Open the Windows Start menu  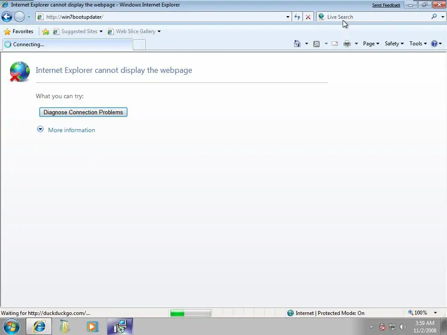tap(11, 326)
